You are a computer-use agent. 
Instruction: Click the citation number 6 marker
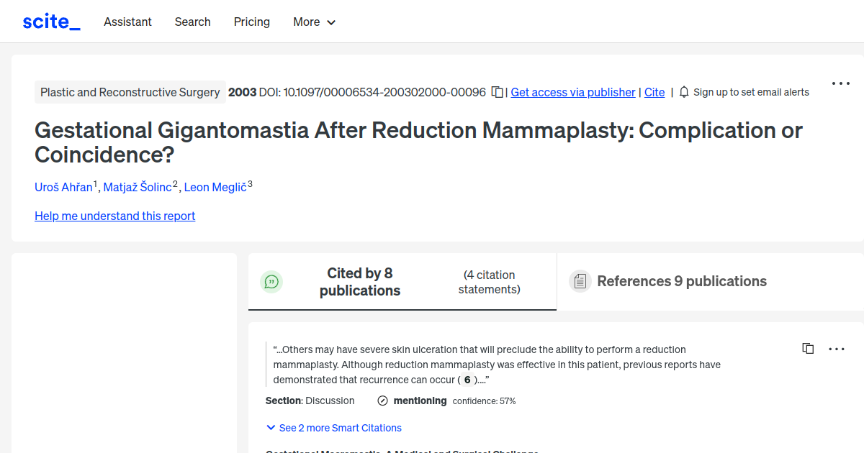[x=467, y=379]
